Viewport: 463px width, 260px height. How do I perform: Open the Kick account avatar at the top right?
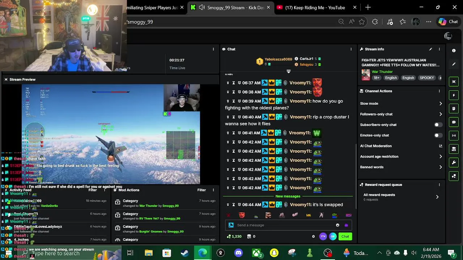tap(448, 36)
